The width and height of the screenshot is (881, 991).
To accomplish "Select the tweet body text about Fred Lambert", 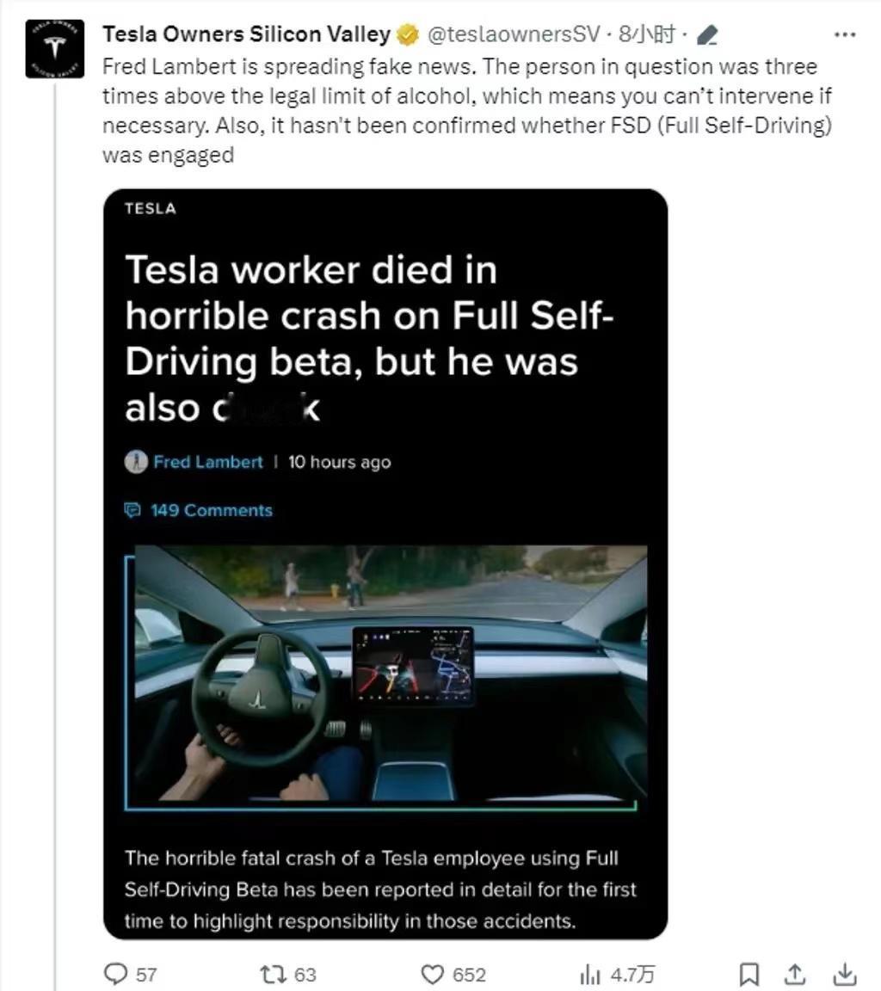I will [467, 111].
